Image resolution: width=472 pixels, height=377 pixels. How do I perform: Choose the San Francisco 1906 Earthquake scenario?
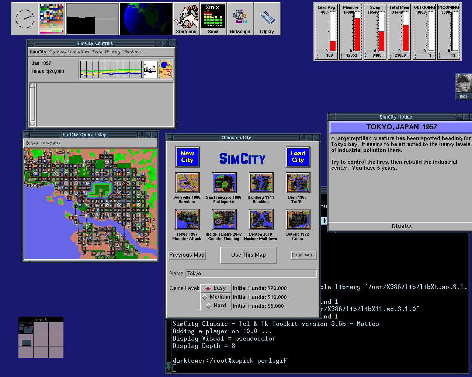pyautogui.click(x=224, y=183)
